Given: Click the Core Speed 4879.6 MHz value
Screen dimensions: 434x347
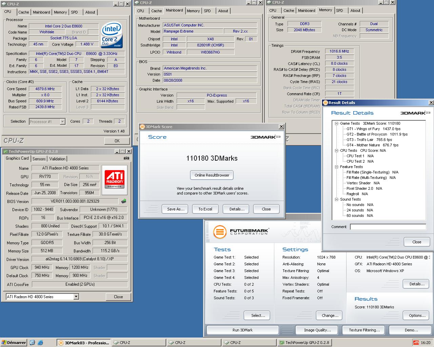Looking at the screenshot, I should click(45, 89).
